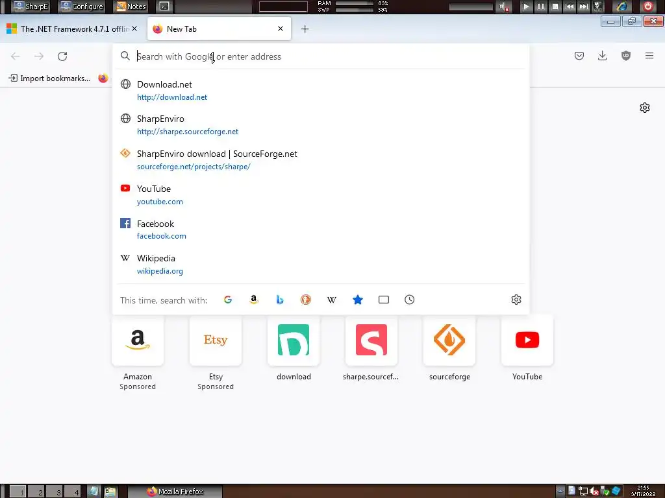Image resolution: width=665 pixels, height=498 pixels.
Task: Skip to next track in SharpE bar
Action: (x=584, y=6)
